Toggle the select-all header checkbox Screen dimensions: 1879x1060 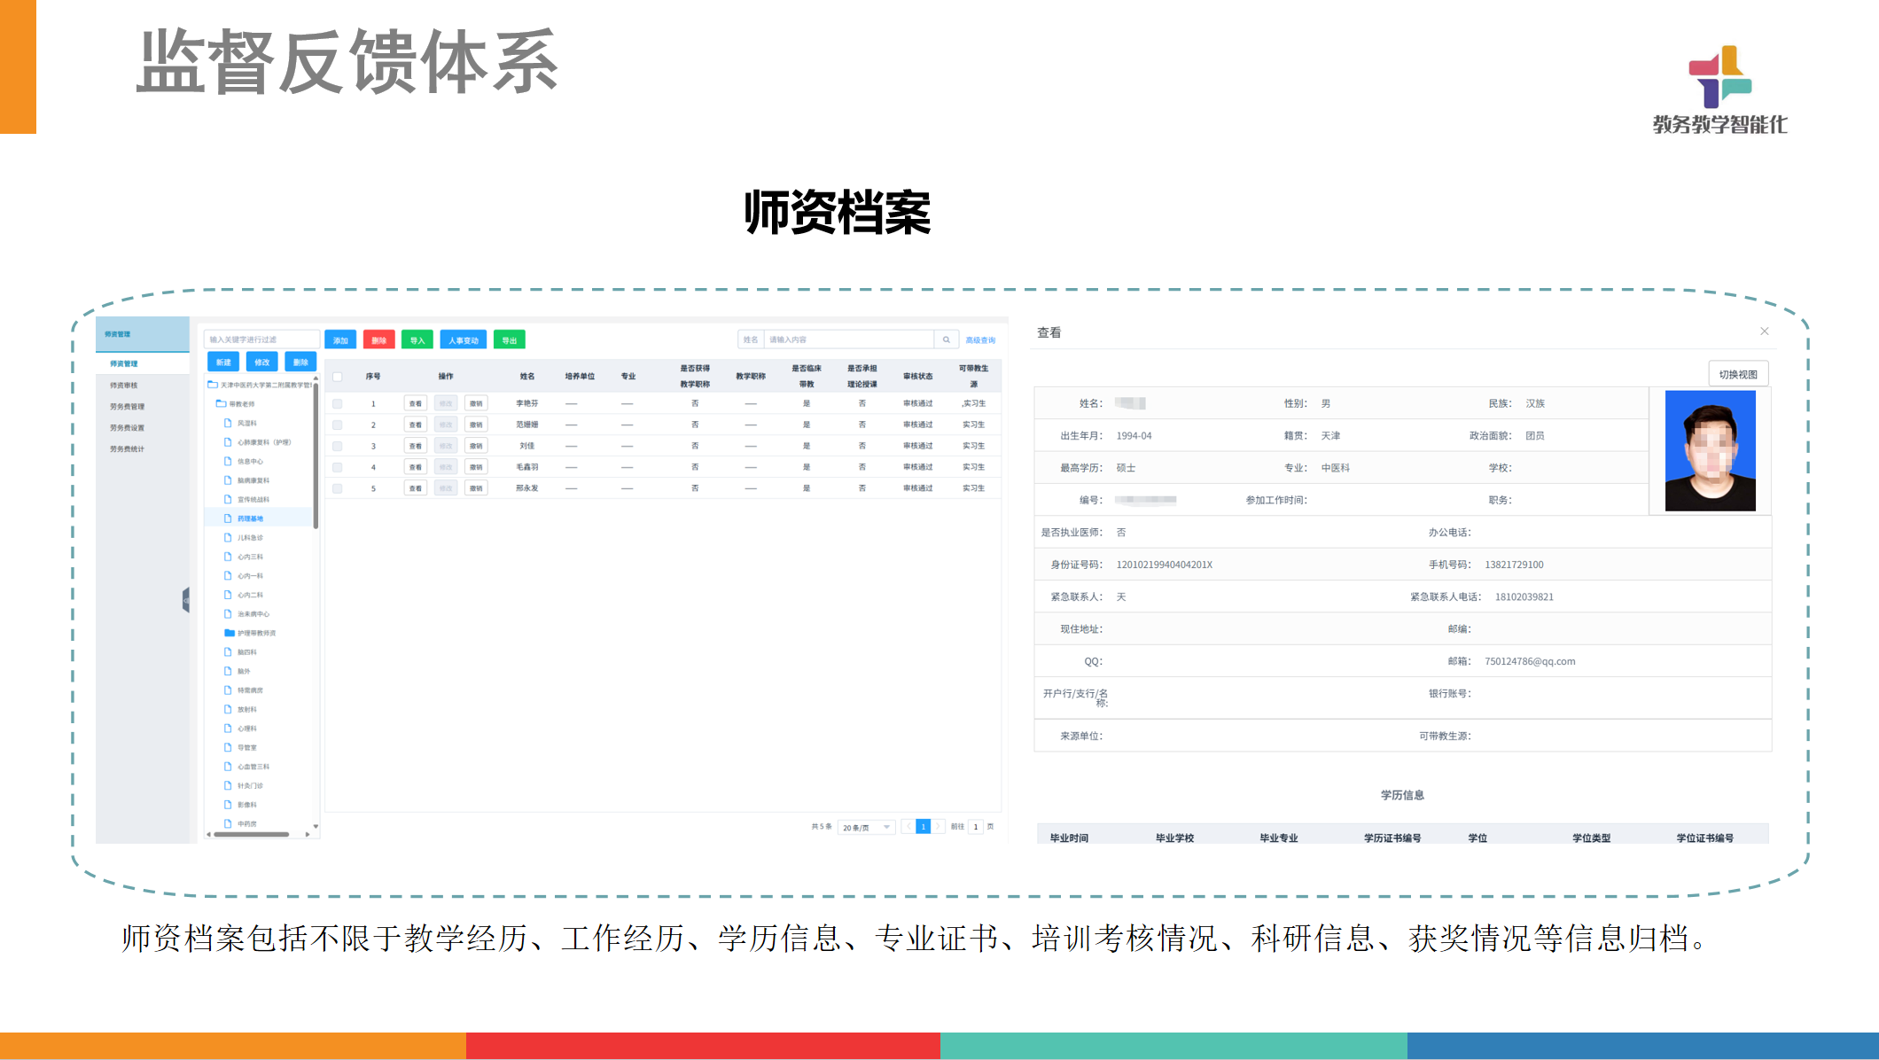pyautogui.click(x=338, y=377)
